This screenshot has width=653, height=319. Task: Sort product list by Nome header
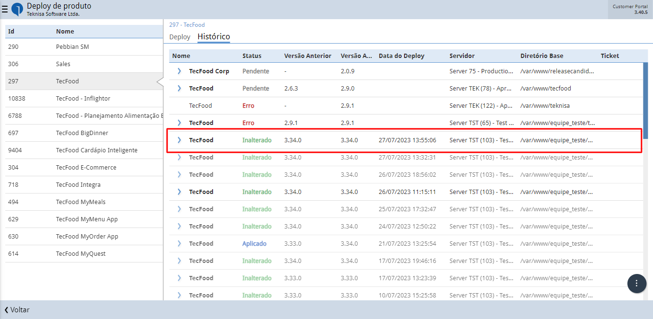click(65, 31)
